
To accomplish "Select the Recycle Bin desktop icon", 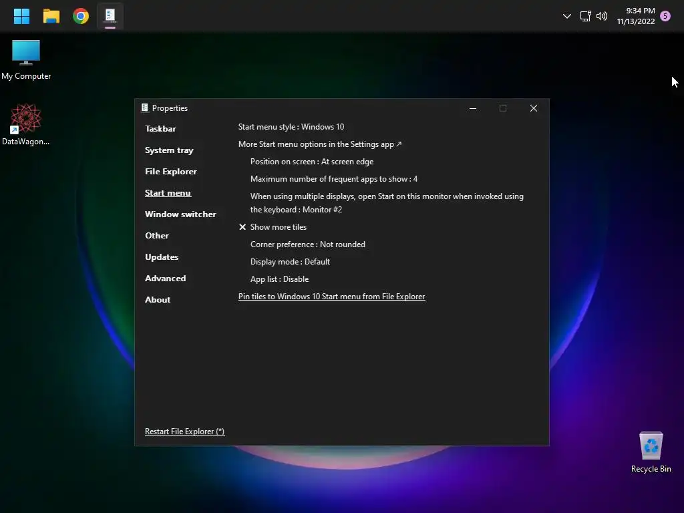I will pyautogui.click(x=651, y=452).
